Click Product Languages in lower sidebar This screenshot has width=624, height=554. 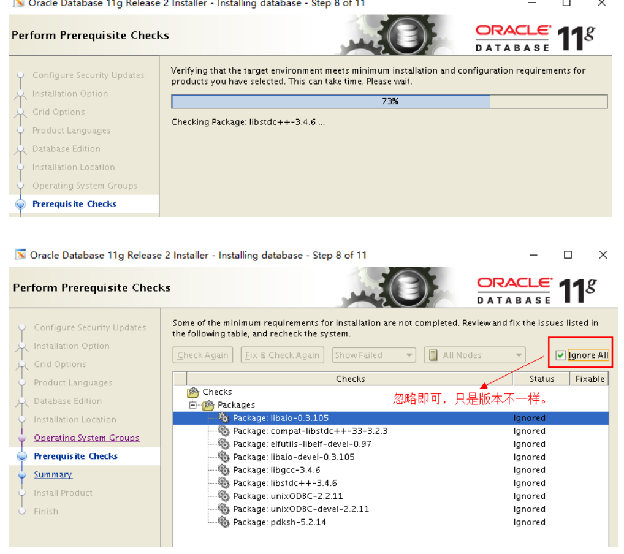pyautogui.click(x=73, y=383)
